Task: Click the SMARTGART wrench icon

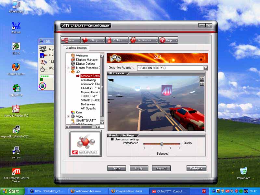Action: click(x=73, y=120)
